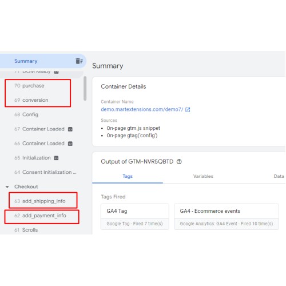Click code icon beside event 66 Container Loaded

[70, 144]
